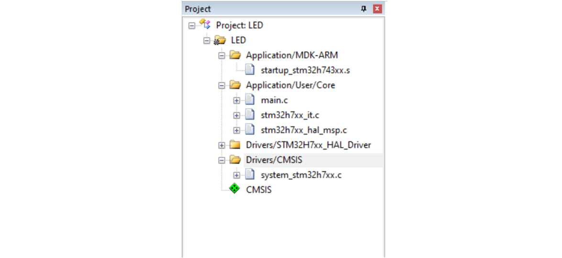Click the stm32h7xx_hal_msp.c file icon

pyautogui.click(x=250, y=130)
